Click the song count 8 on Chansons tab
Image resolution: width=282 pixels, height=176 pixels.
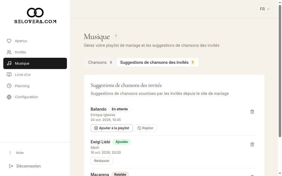coord(111,62)
